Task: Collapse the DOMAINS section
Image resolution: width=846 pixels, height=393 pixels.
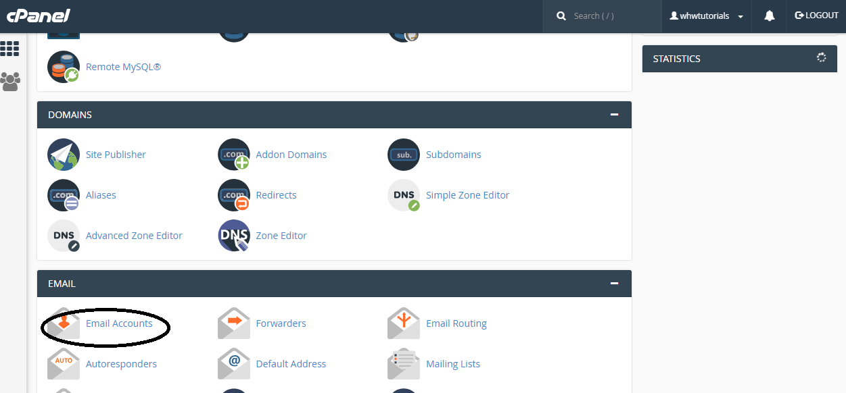Action: coord(615,115)
